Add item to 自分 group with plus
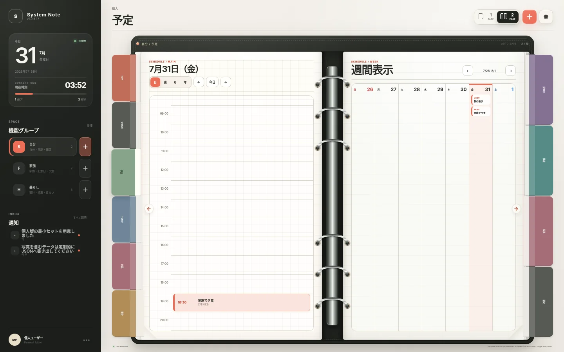This screenshot has width=564, height=352. click(x=85, y=147)
